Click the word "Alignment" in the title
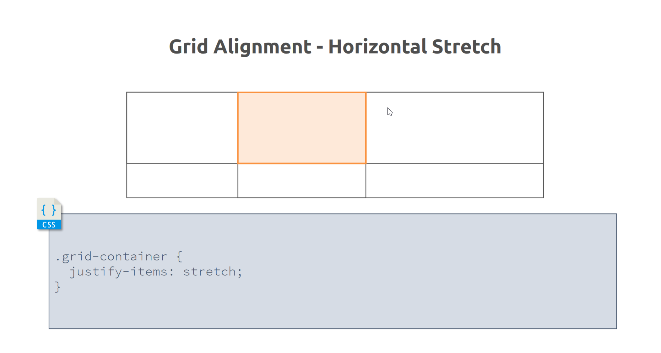Viewport: 661px width, 353px height. point(262,47)
